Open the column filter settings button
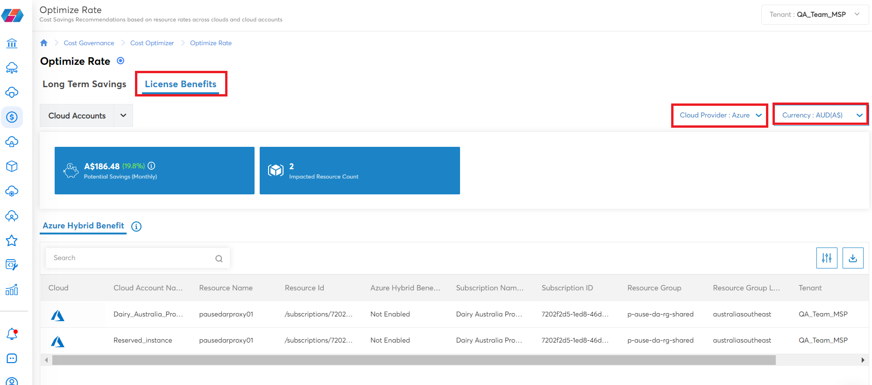This screenshot has width=872, height=385. (x=827, y=258)
